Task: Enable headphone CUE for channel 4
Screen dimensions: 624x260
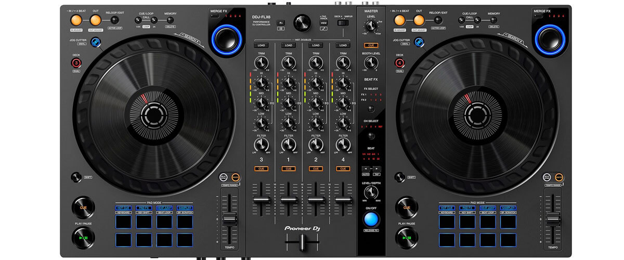Action: [342, 168]
